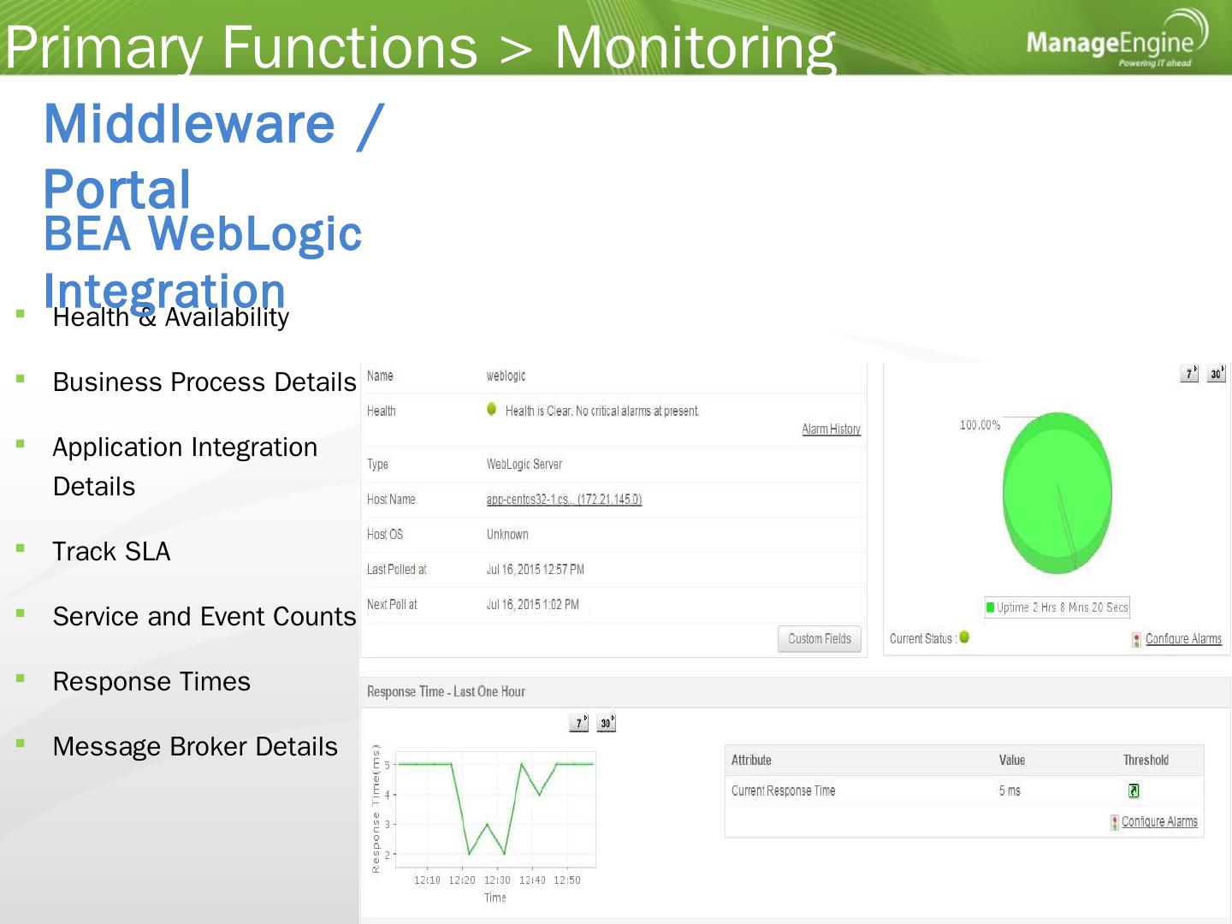Click the Last Polled at field label
The image size is (1232, 924).
tap(396, 570)
